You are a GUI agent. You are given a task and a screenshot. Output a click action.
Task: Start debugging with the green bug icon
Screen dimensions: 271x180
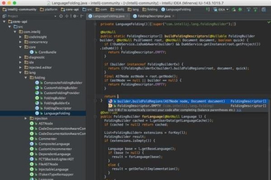click(240, 9)
